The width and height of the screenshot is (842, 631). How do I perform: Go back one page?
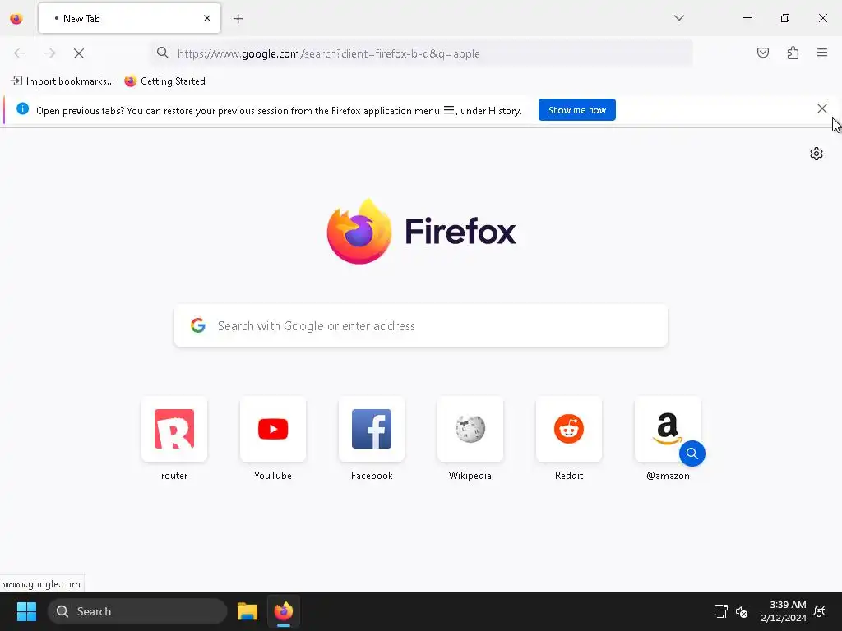(x=20, y=53)
